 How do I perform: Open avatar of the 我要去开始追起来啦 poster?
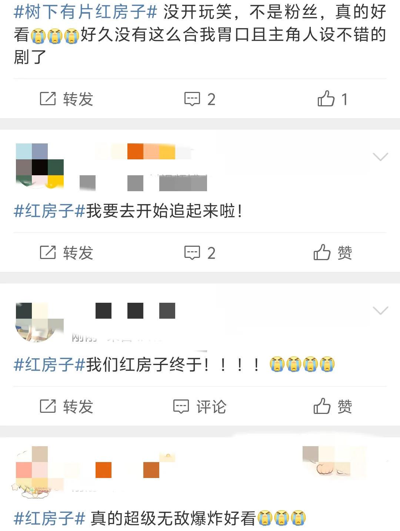(x=40, y=166)
